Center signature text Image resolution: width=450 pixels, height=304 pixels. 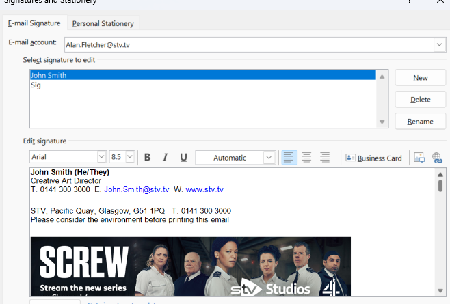pyautogui.click(x=307, y=157)
